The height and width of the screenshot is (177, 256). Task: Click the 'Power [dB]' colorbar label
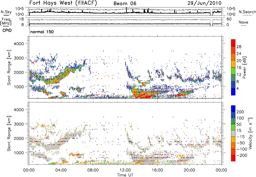click(244, 67)
